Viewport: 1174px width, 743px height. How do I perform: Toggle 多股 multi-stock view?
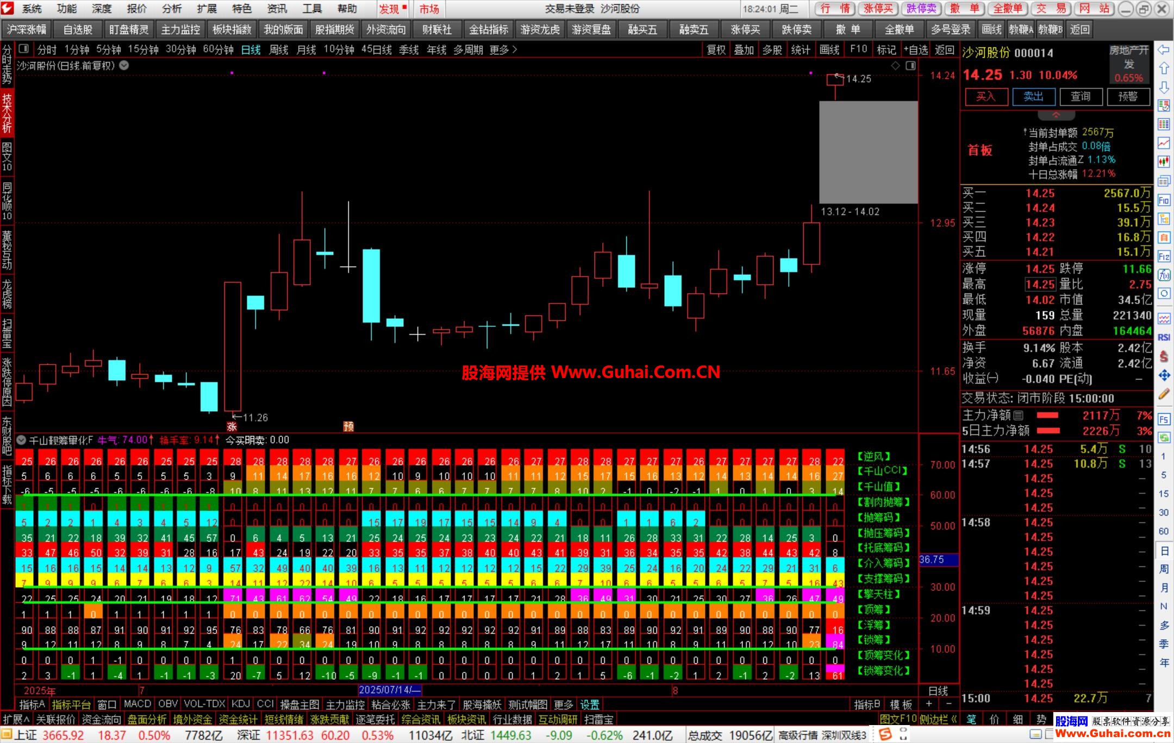point(772,50)
